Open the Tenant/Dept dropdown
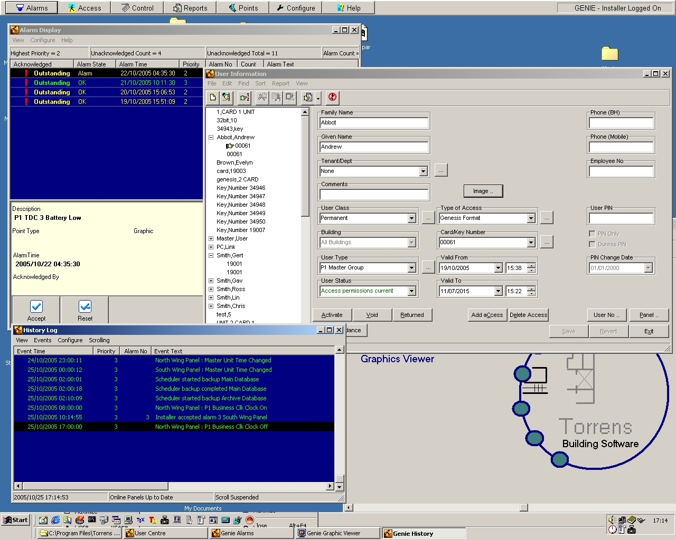This screenshot has height=540, width=676. tap(423, 171)
